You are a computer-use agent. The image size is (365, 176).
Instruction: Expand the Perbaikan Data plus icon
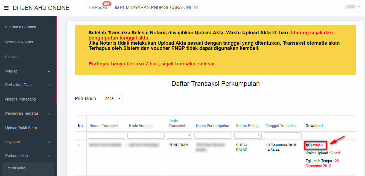click(x=49, y=85)
